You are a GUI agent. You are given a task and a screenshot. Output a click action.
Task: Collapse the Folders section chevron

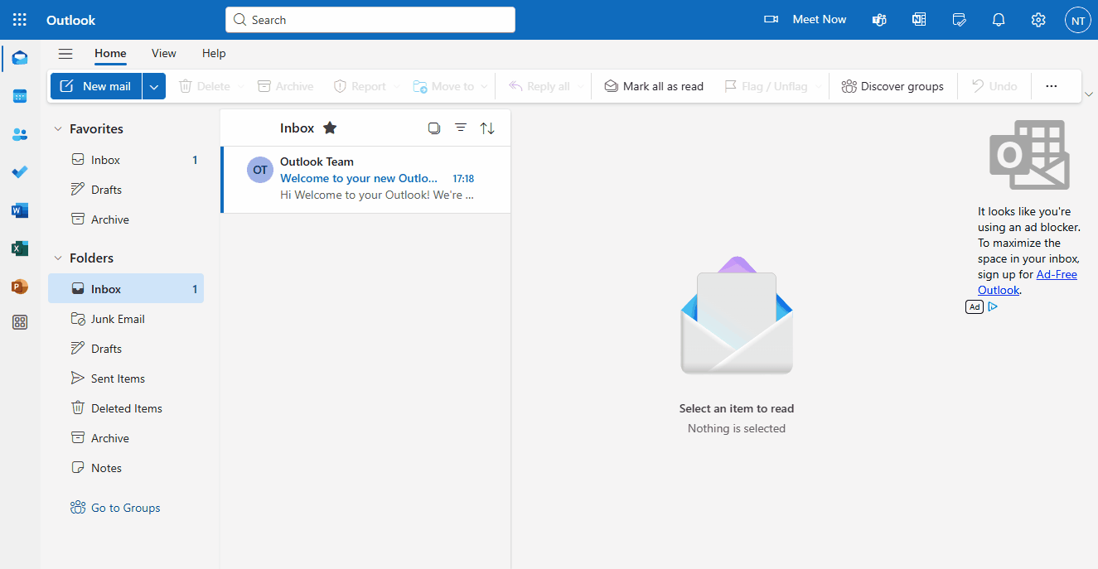click(58, 258)
